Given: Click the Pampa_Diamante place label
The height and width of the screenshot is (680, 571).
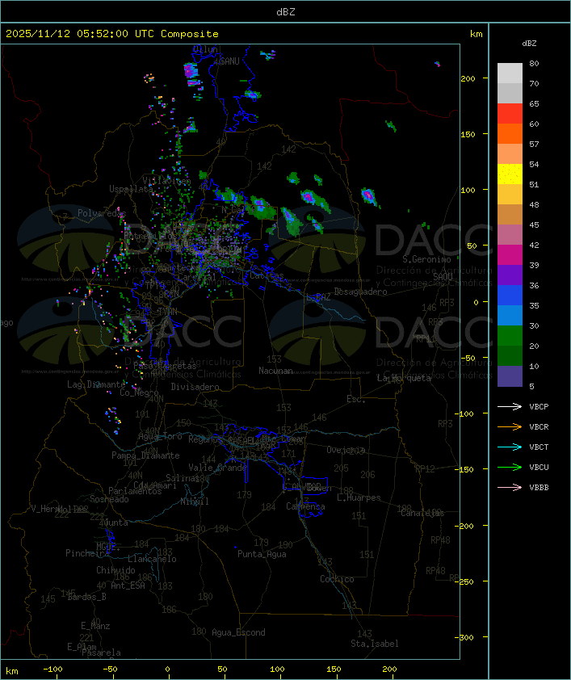Looking at the screenshot, I should point(145,455).
